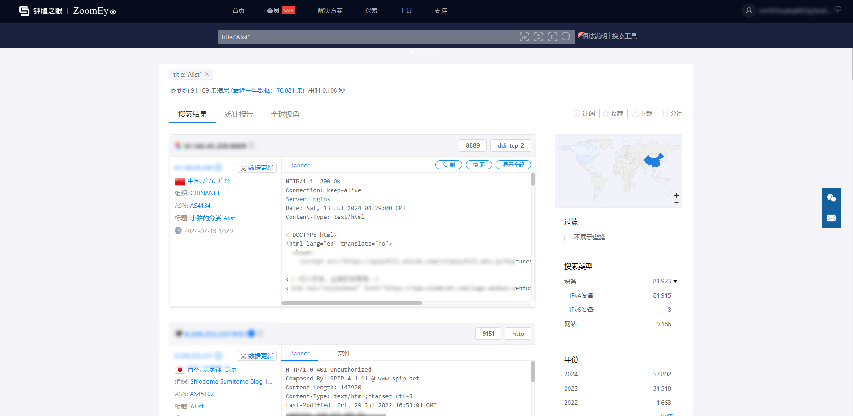Click the 收藏 favorite star
The height and width of the screenshot is (416, 853).
[606, 113]
